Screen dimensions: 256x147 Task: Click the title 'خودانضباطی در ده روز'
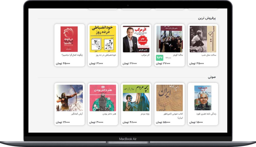tap(106, 55)
